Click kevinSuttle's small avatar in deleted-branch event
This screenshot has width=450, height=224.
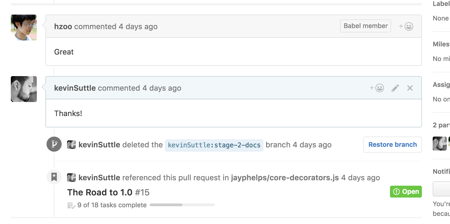[x=71, y=145]
